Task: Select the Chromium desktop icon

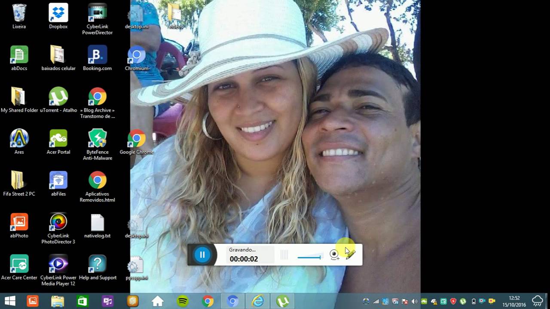Action: pos(137,58)
